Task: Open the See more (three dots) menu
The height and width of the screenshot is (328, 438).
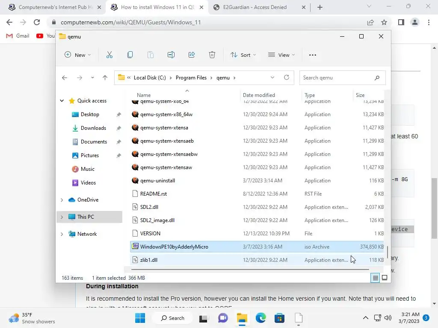Action: (x=313, y=55)
